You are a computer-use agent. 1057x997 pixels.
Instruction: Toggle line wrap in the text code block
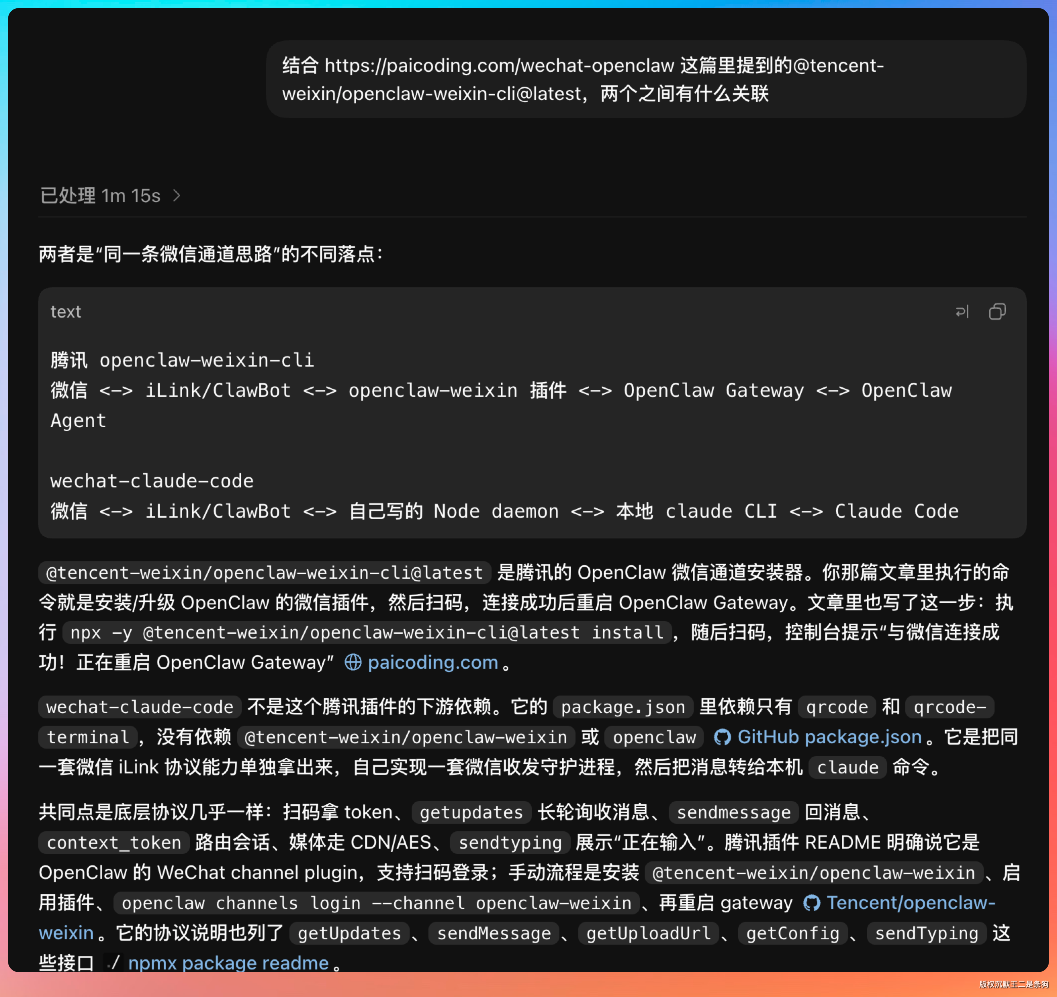[x=962, y=312]
